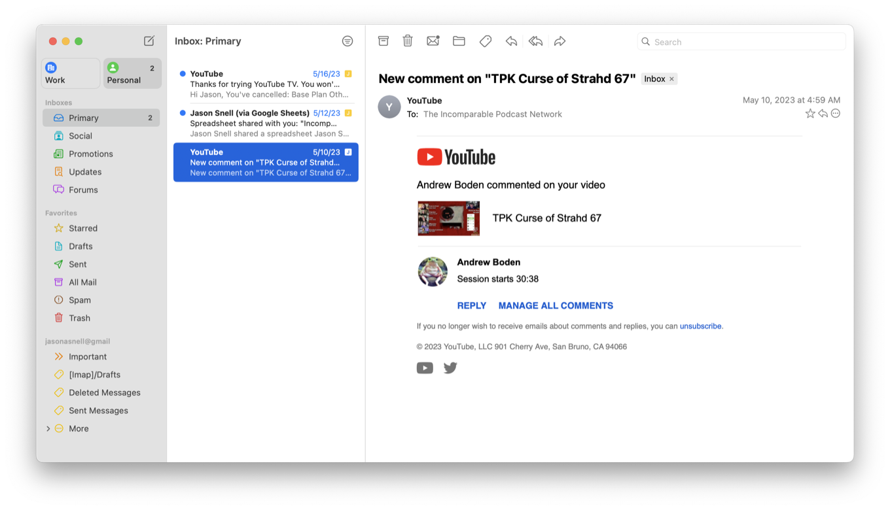This screenshot has height=510, width=890.
Task: Switch to the Personal account tab
Action: click(133, 73)
